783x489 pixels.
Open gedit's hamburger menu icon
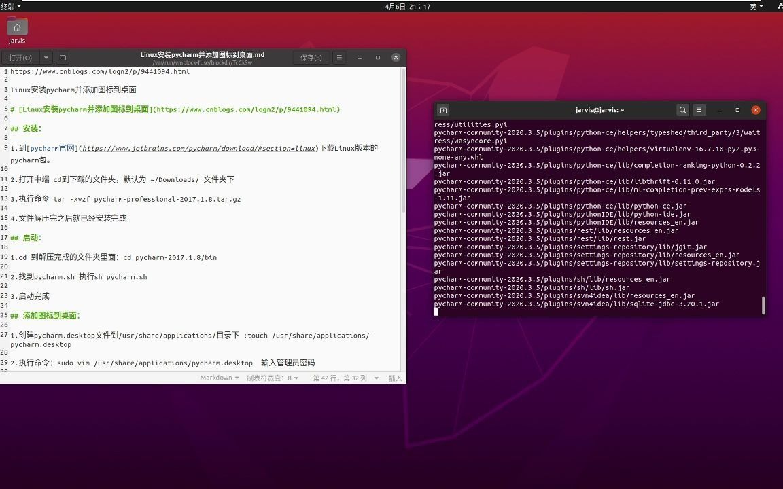[338, 58]
